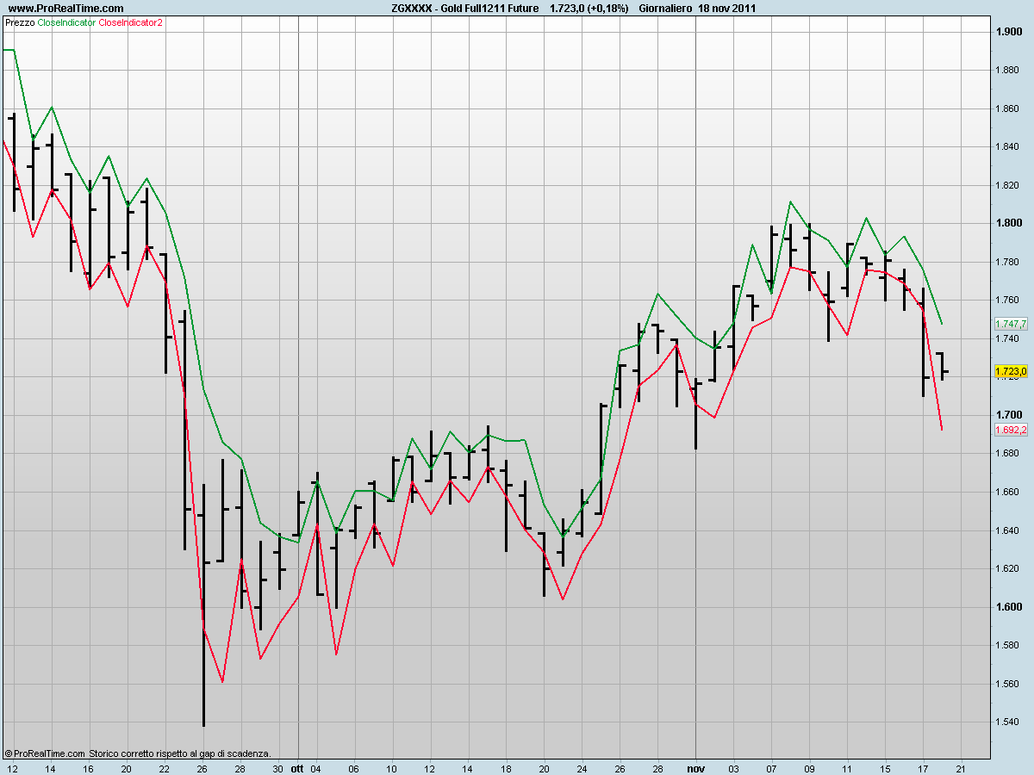Click the ZGXXXX ticker symbol in title
The height and width of the screenshot is (775, 1034).
tap(411, 8)
